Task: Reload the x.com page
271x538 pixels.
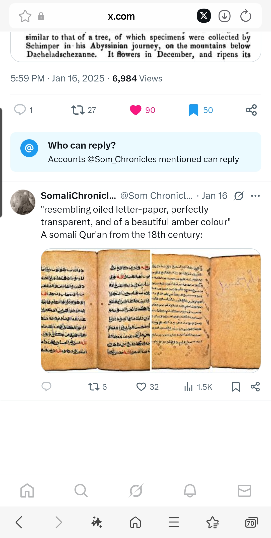Action: [x=245, y=16]
